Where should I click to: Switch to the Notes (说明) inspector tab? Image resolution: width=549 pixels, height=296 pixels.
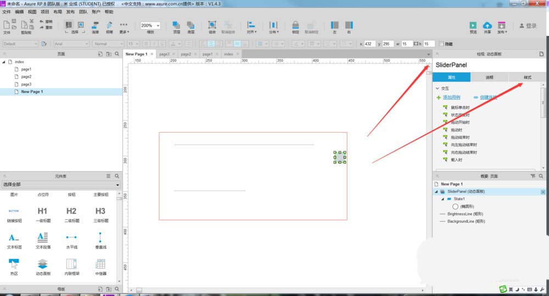click(489, 77)
